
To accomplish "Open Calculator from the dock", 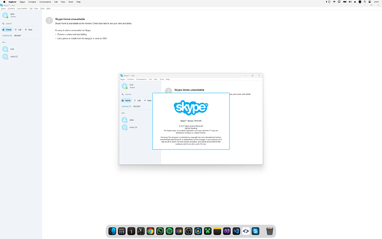I will pos(122,231).
